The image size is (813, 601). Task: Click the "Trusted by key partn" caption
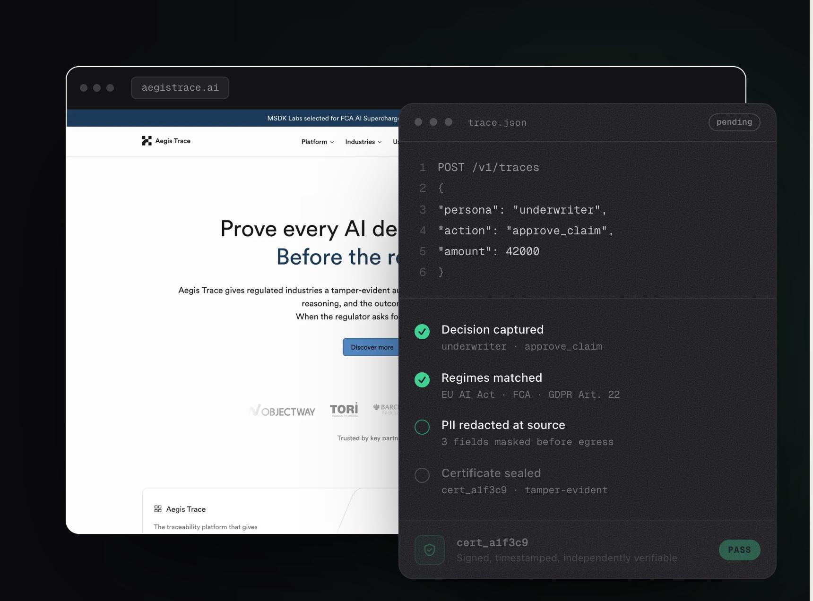coord(368,438)
